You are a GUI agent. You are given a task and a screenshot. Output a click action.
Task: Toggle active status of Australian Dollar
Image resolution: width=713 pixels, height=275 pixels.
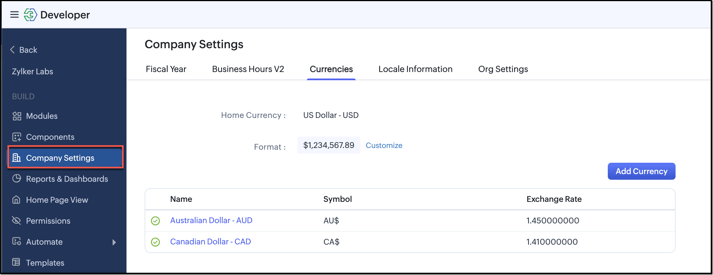pos(155,221)
